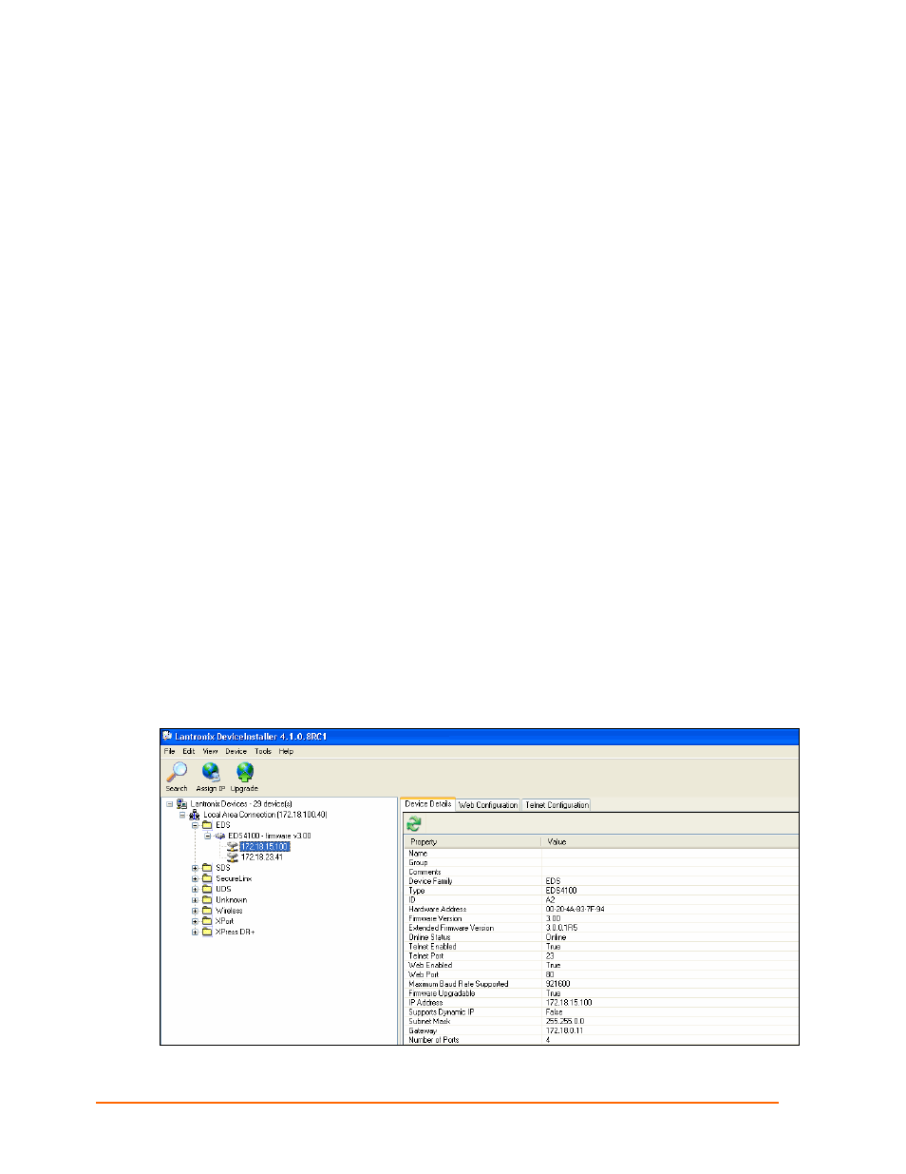The width and height of the screenshot is (906, 1174).
Task: Click the Type value EDS4100
Action: click(561, 891)
